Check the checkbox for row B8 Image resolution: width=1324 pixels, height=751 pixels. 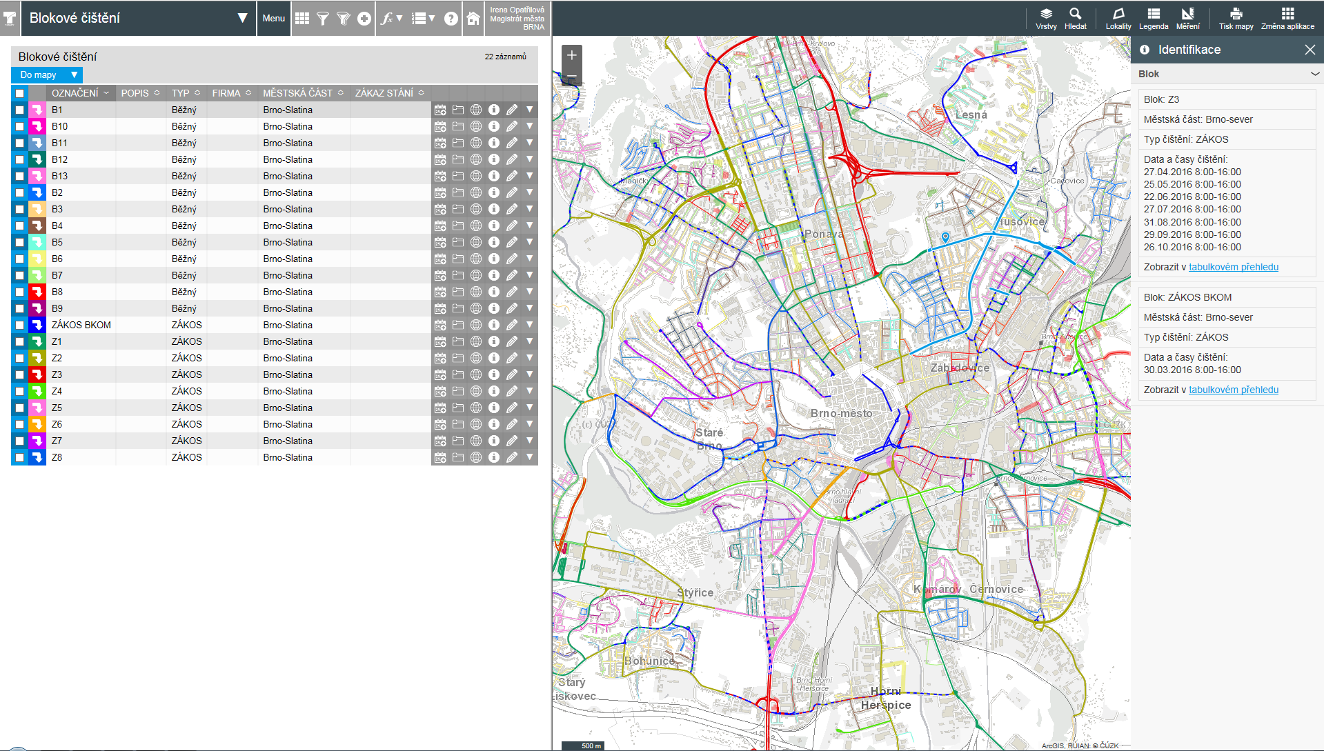tap(19, 292)
